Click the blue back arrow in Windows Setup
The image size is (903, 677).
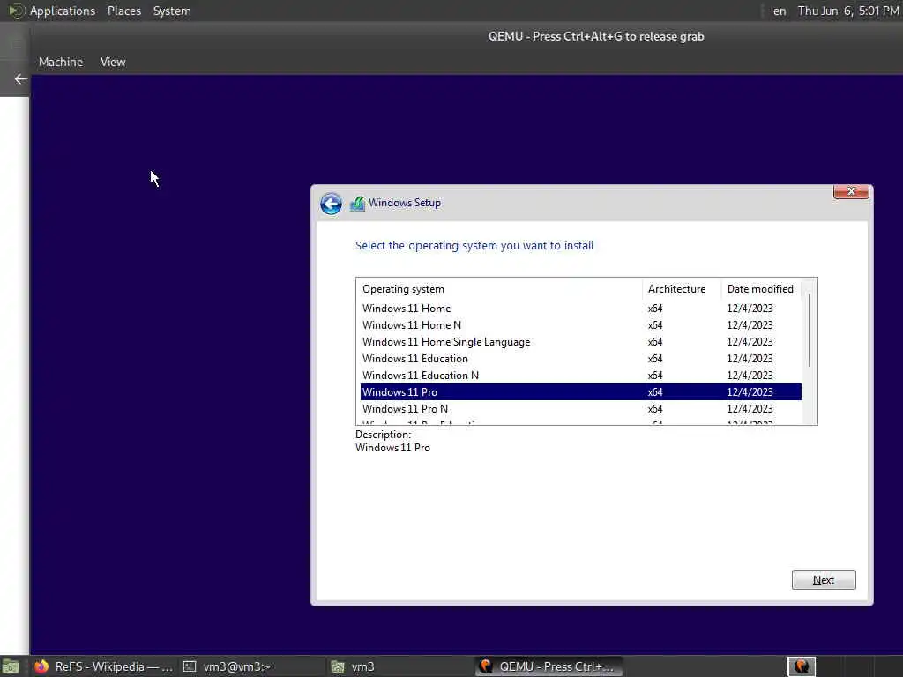pyautogui.click(x=332, y=204)
